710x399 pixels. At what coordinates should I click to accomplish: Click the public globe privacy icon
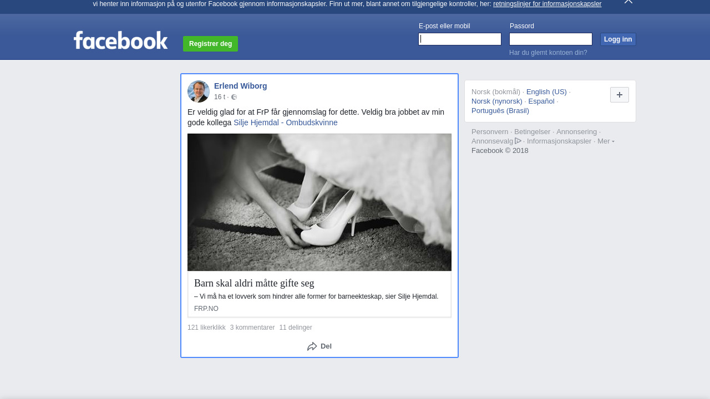234,97
